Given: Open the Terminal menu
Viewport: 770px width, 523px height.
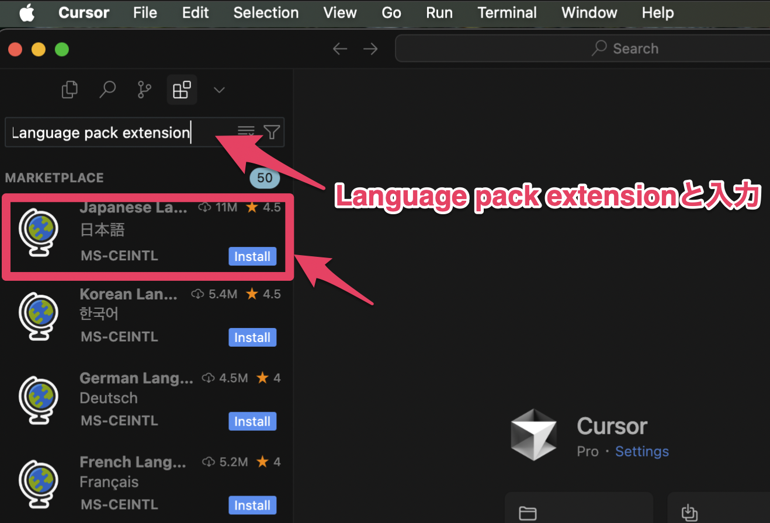Looking at the screenshot, I should coord(507,13).
